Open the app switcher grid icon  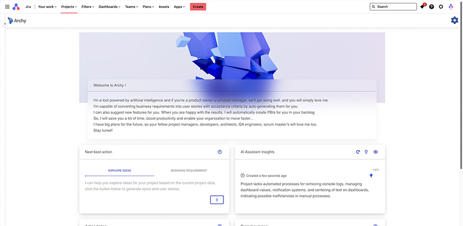click(7, 7)
